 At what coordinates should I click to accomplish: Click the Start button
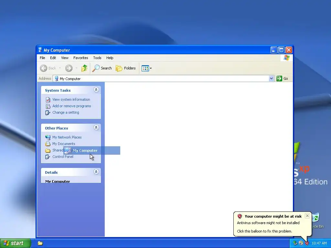pyautogui.click(x=15, y=243)
